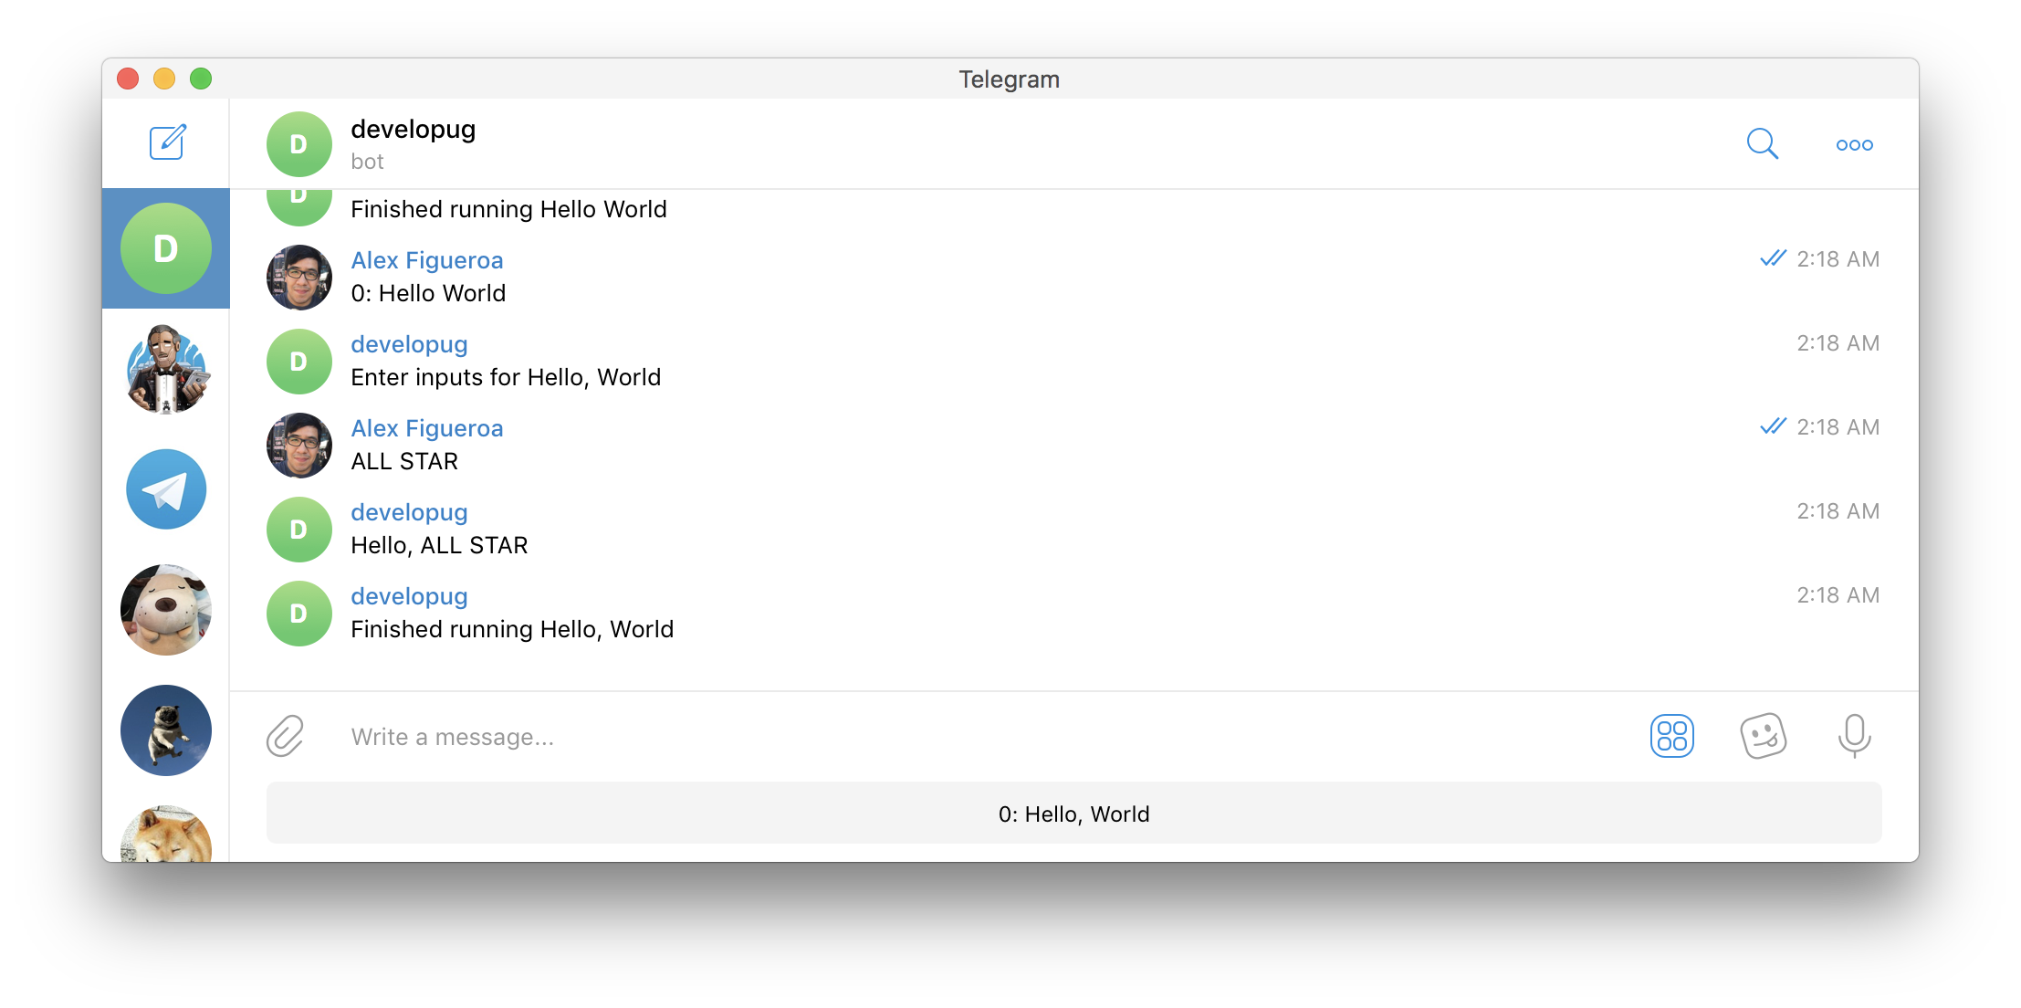Select the developug chat in sidebar
Image resolution: width=2021 pixels, height=1008 pixels.
(166, 248)
